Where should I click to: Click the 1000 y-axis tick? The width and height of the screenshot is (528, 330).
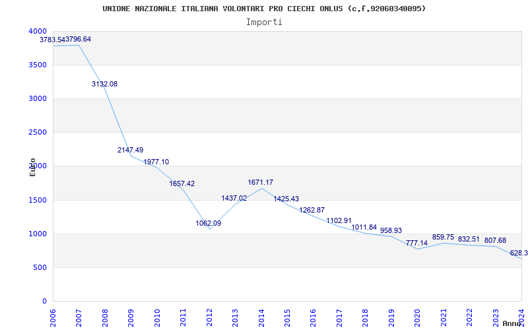pos(38,234)
